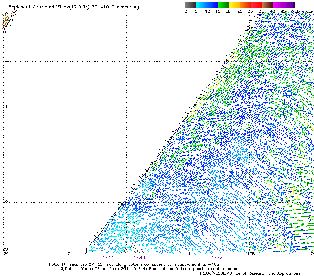314x276 pixels.
Task: Click the -16 latitude axis label
Action: pyautogui.click(x=4, y=154)
